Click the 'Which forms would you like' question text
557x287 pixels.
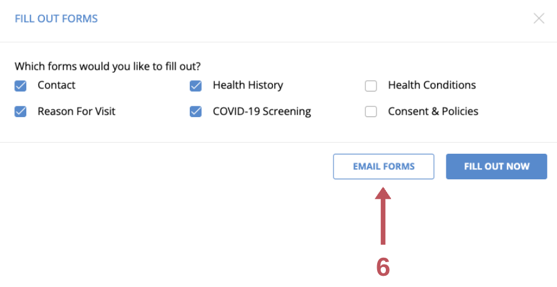(107, 66)
